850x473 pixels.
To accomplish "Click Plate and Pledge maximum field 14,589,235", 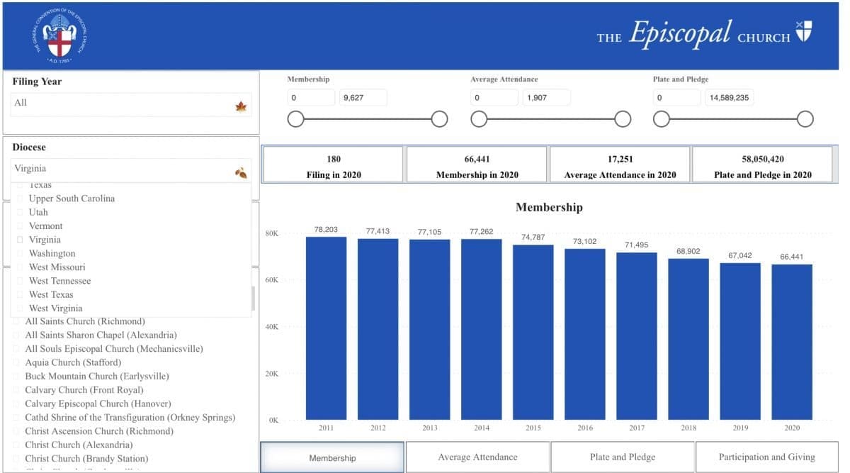I will (x=730, y=97).
